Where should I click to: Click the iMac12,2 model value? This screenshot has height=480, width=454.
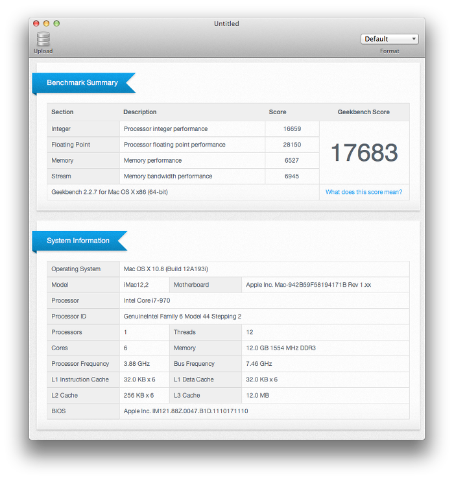click(136, 285)
